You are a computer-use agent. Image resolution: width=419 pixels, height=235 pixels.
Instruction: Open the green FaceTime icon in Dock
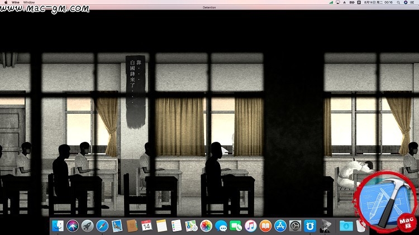click(236, 226)
